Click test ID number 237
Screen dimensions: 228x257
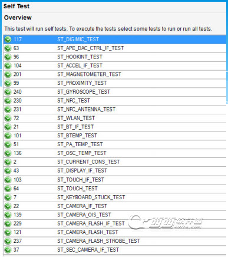(18, 241)
